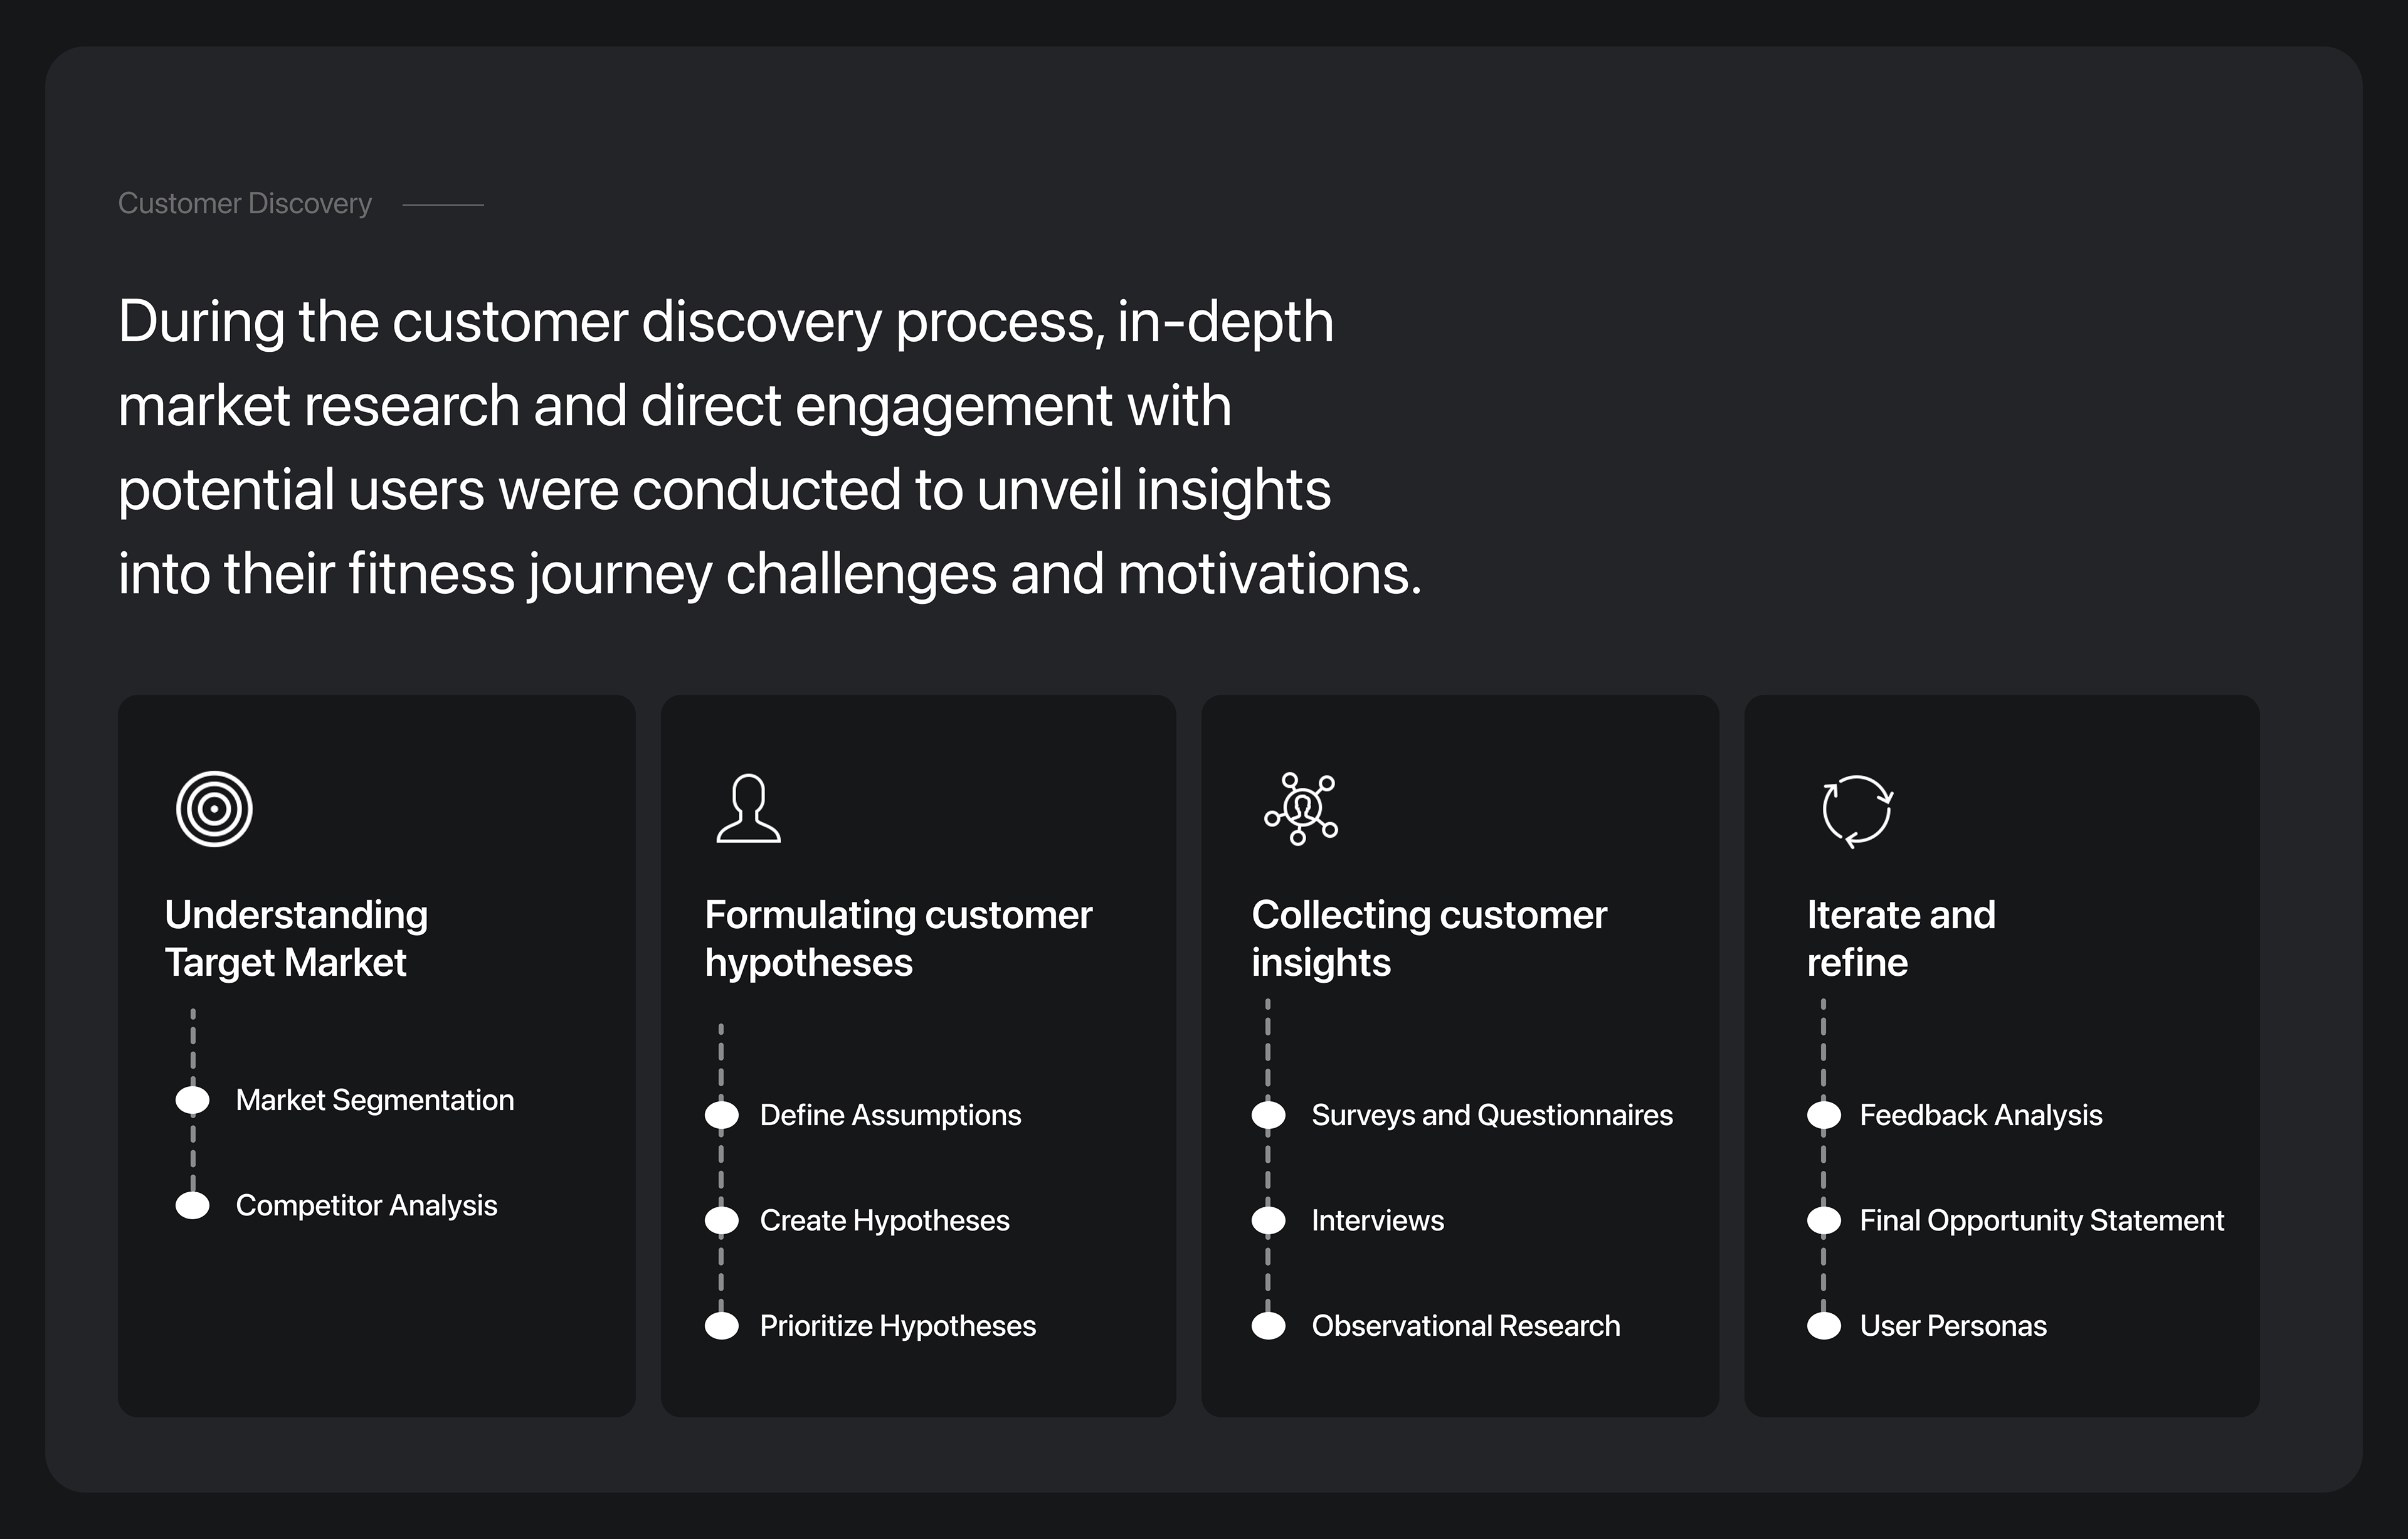
Task: Select the Iterate and refine heading
Action: point(1900,938)
